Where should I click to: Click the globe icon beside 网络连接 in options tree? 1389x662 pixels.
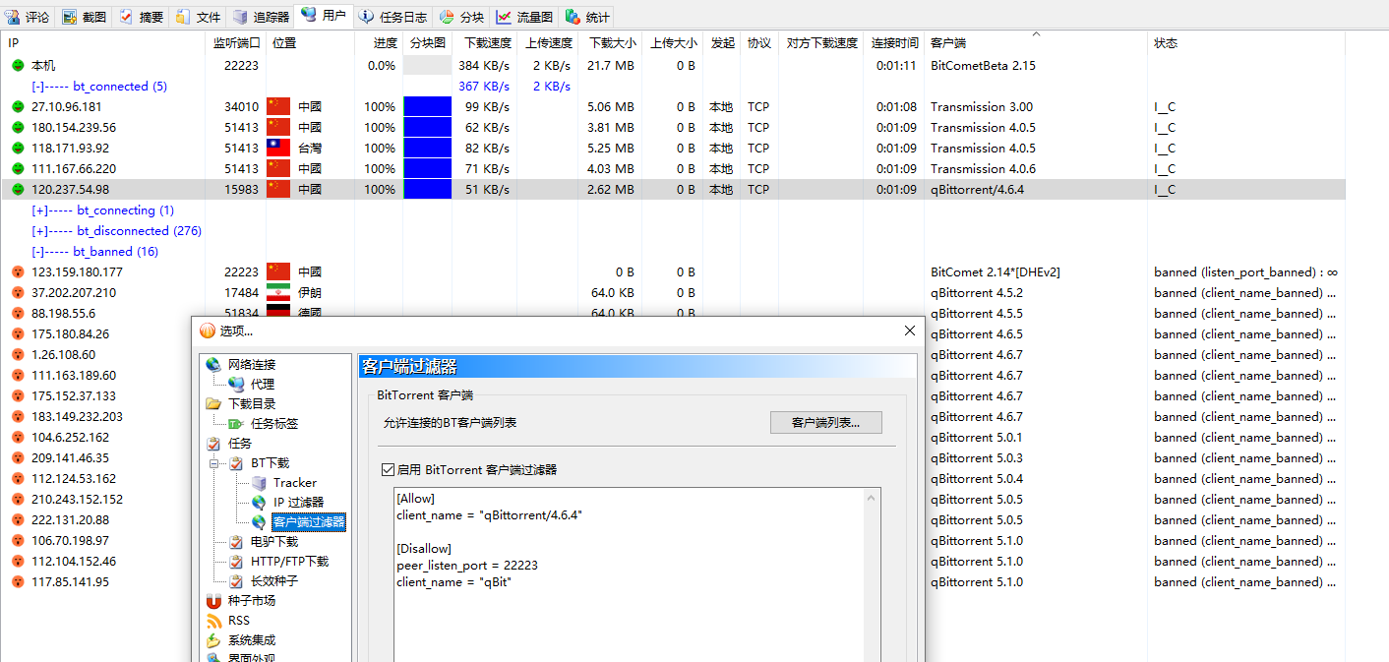[213, 365]
